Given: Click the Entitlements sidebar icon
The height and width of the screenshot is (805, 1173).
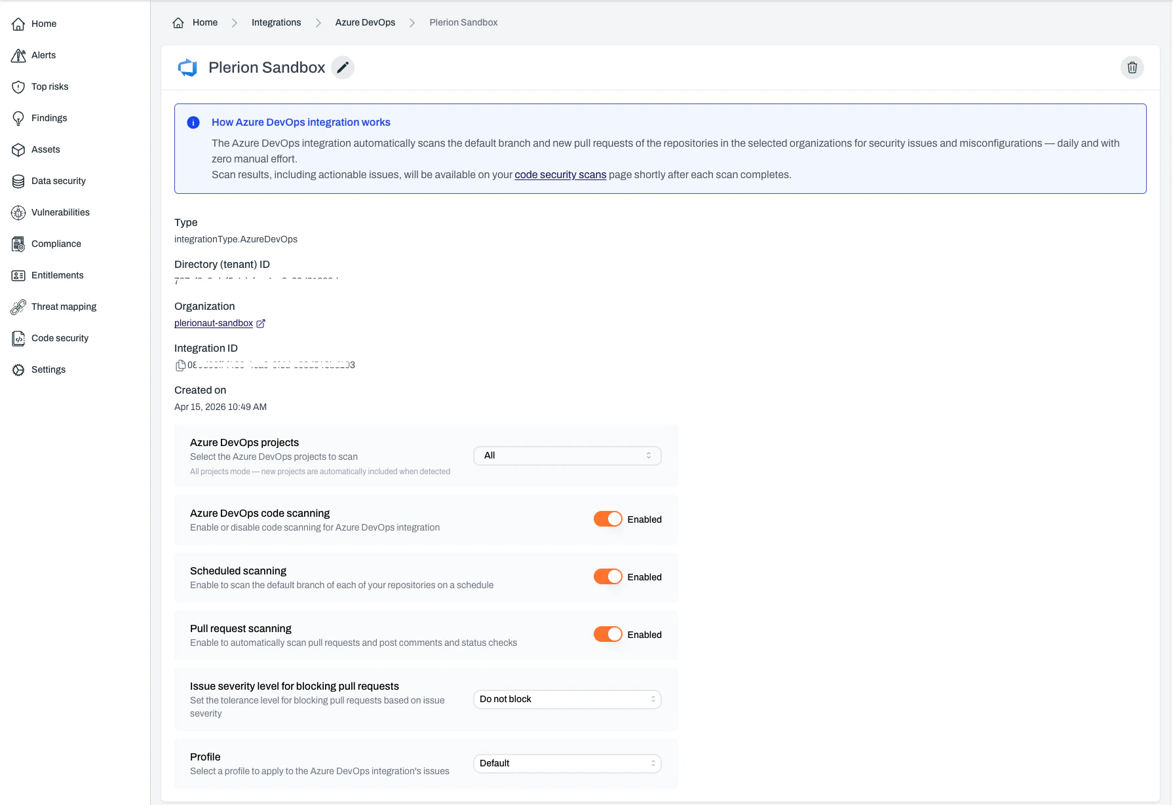Looking at the screenshot, I should pyautogui.click(x=19, y=275).
